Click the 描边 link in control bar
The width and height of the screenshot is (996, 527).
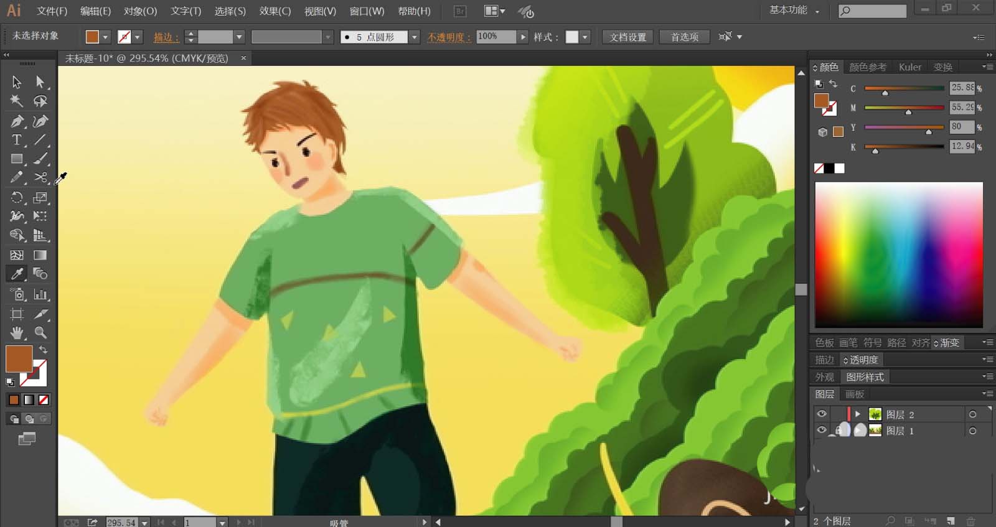point(166,37)
